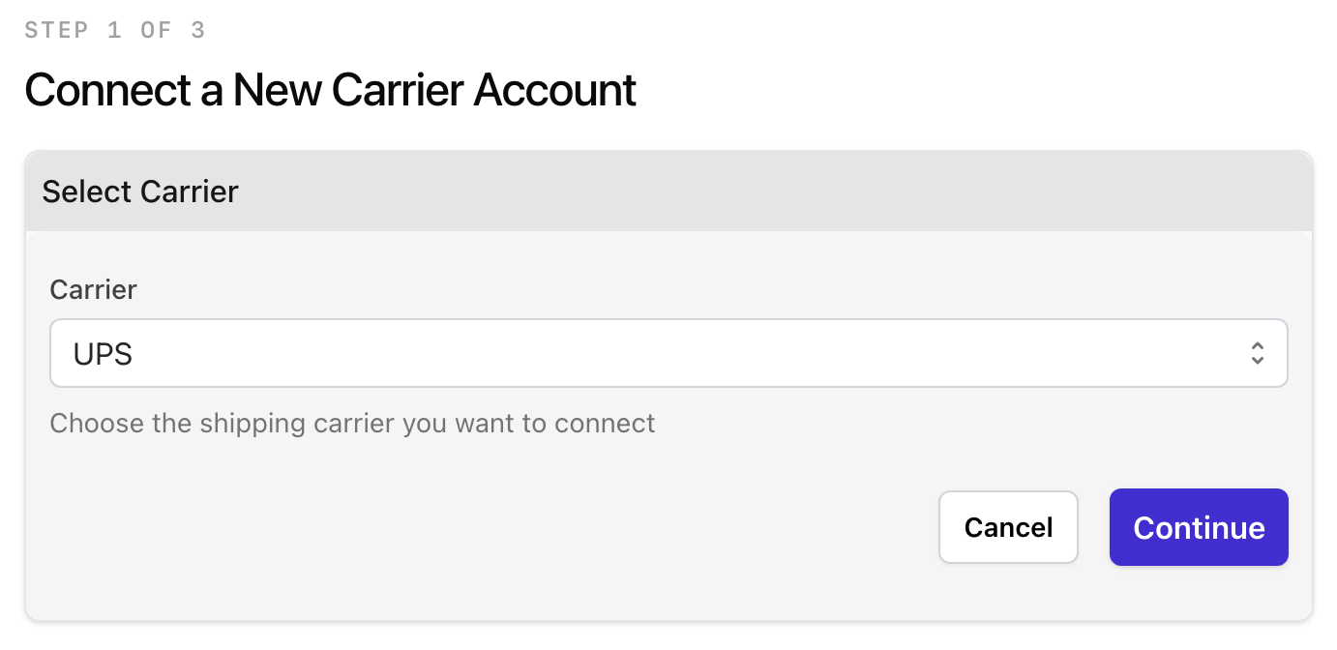
Task: Click the "Connect a New Carrier Account" heading
Action: click(x=330, y=90)
